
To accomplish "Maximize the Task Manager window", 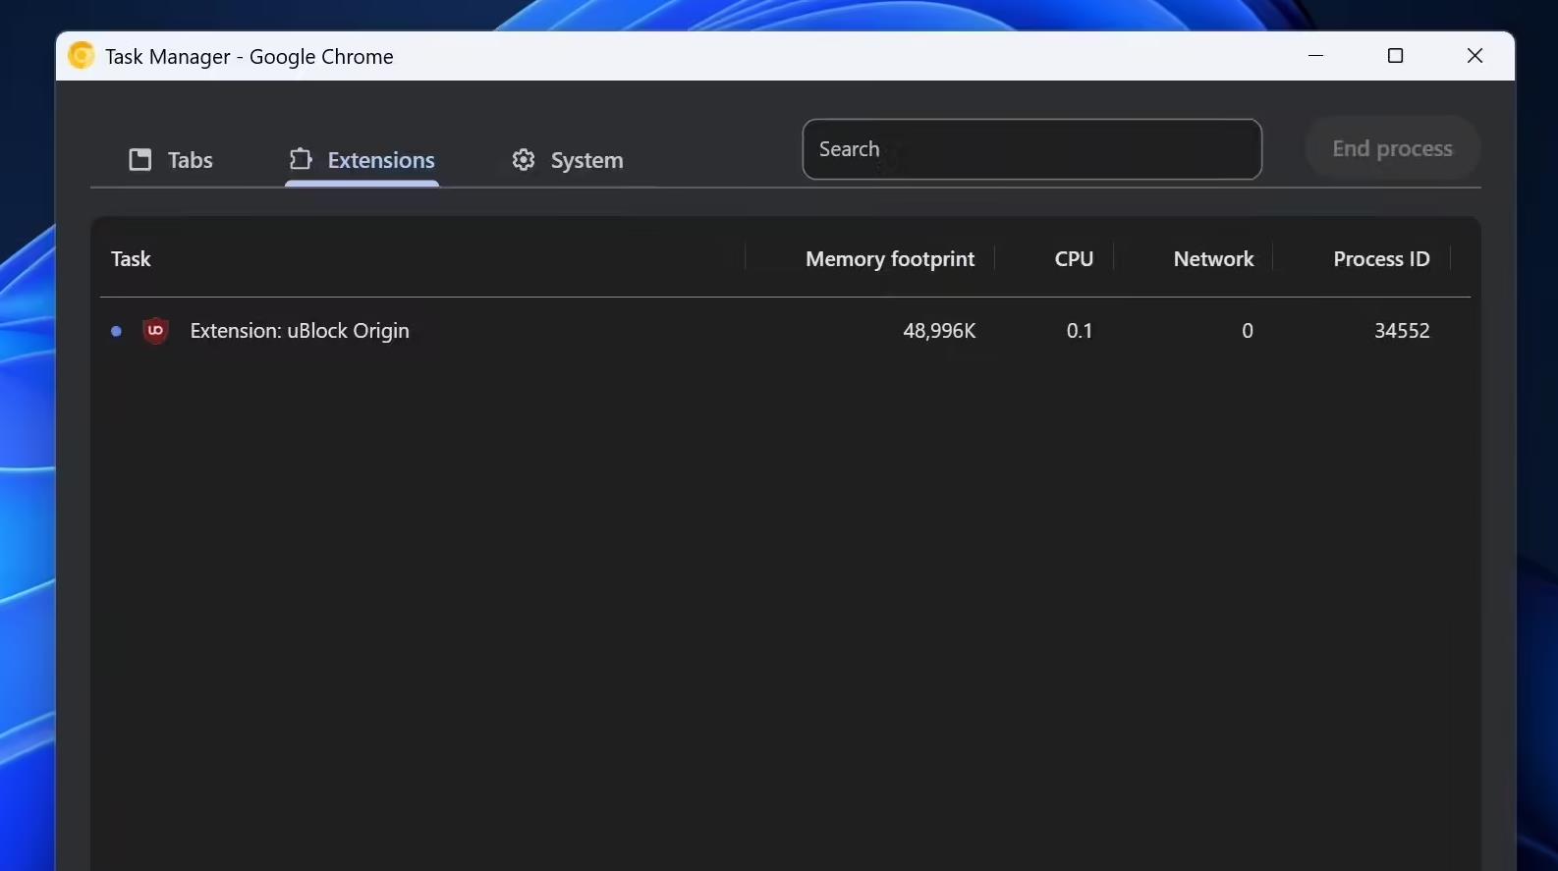I will pyautogui.click(x=1395, y=56).
